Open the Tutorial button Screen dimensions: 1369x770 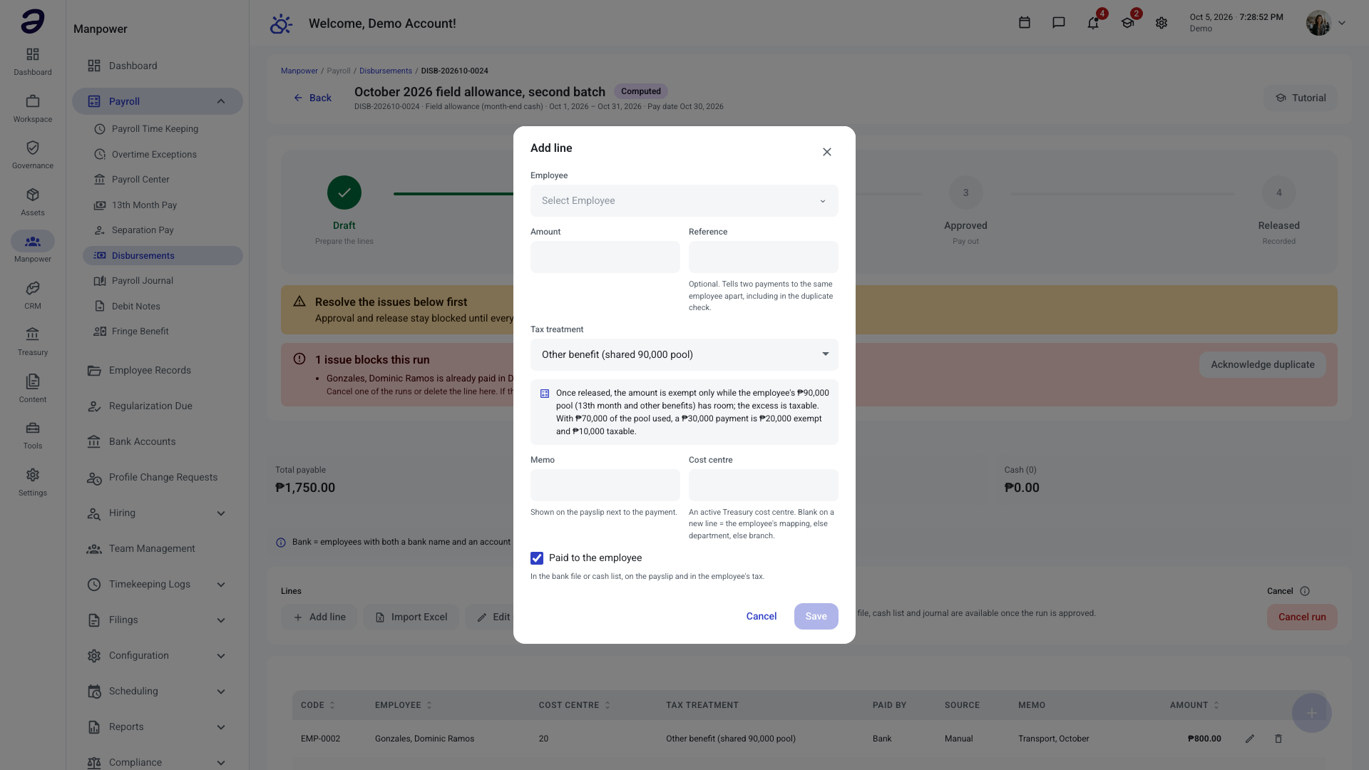pyautogui.click(x=1301, y=98)
